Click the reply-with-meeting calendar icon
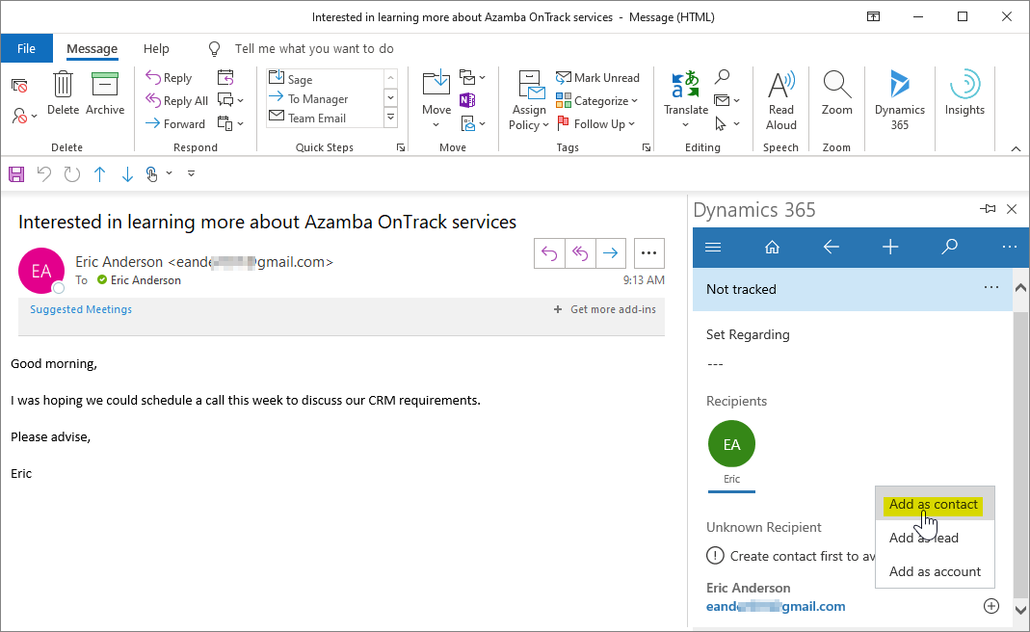Viewport: 1030px width, 632px height. click(x=225, y=77)
